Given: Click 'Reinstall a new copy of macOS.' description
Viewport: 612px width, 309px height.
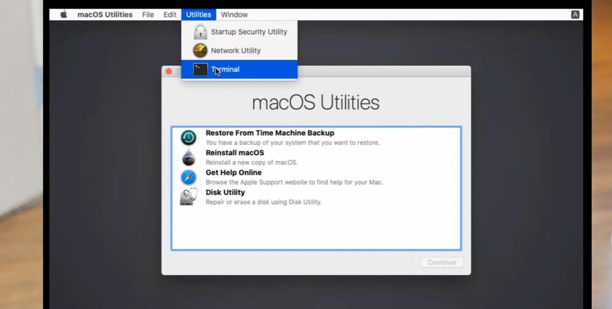Looking at the screenshot, I should tap(252, 163).
